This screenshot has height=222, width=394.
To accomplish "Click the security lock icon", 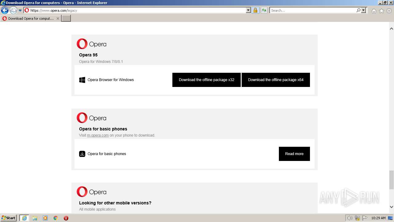I will (x=255, y=10).
